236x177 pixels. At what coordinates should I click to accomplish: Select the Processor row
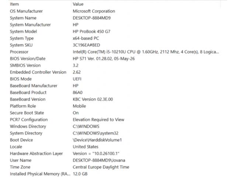click(114, 52)
